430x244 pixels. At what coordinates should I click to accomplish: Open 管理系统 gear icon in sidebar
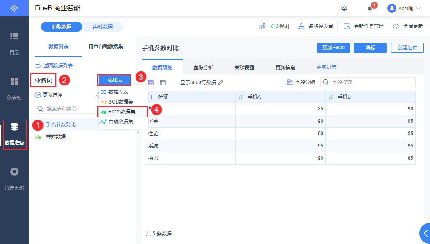(x=14, y=178)
